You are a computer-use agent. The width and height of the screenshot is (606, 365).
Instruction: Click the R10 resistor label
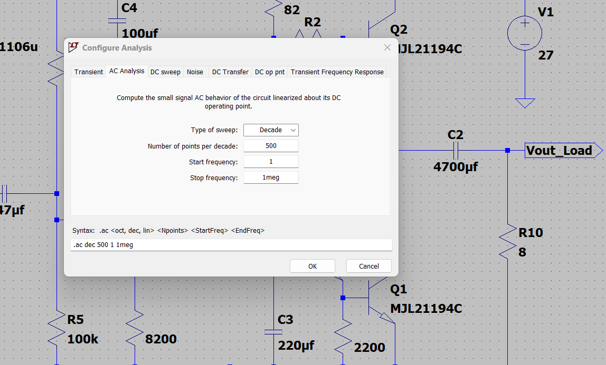(x=531, y=233)
